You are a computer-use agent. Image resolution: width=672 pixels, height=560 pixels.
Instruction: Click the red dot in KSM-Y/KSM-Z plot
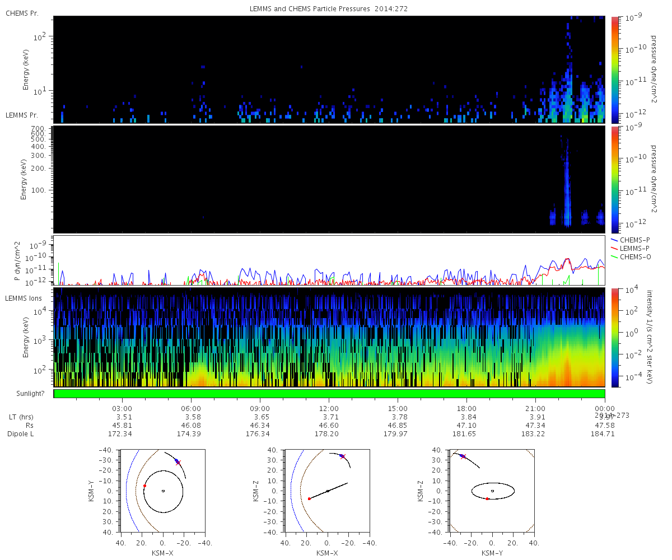click(487, 498)
